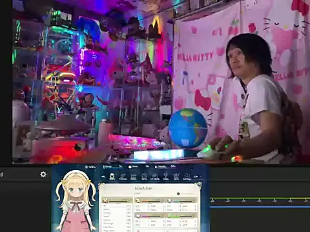310x232 pixels.
Task: Toggle the small round switch under character name
Action: [178, 193]
